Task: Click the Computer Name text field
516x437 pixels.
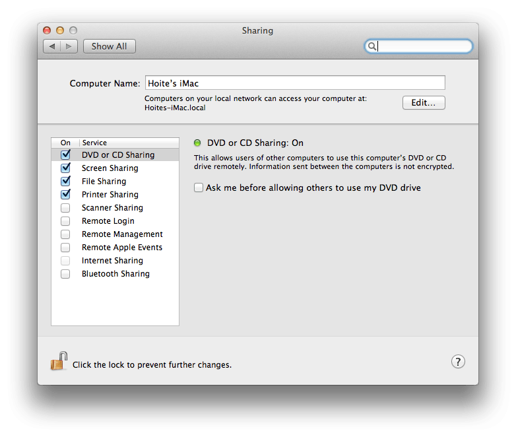Action: [x=295, y=83]
